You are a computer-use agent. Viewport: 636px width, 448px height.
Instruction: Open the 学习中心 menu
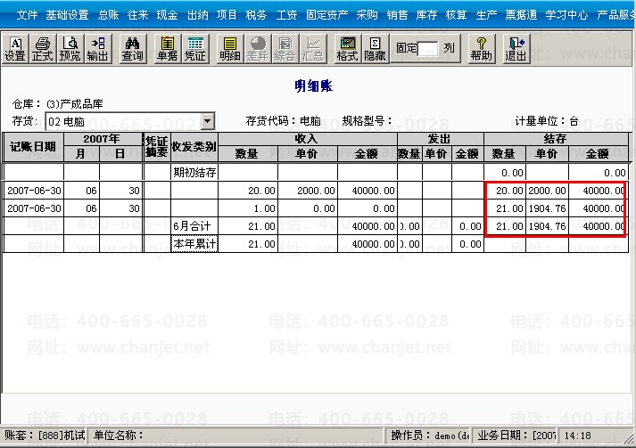(566, 15)
